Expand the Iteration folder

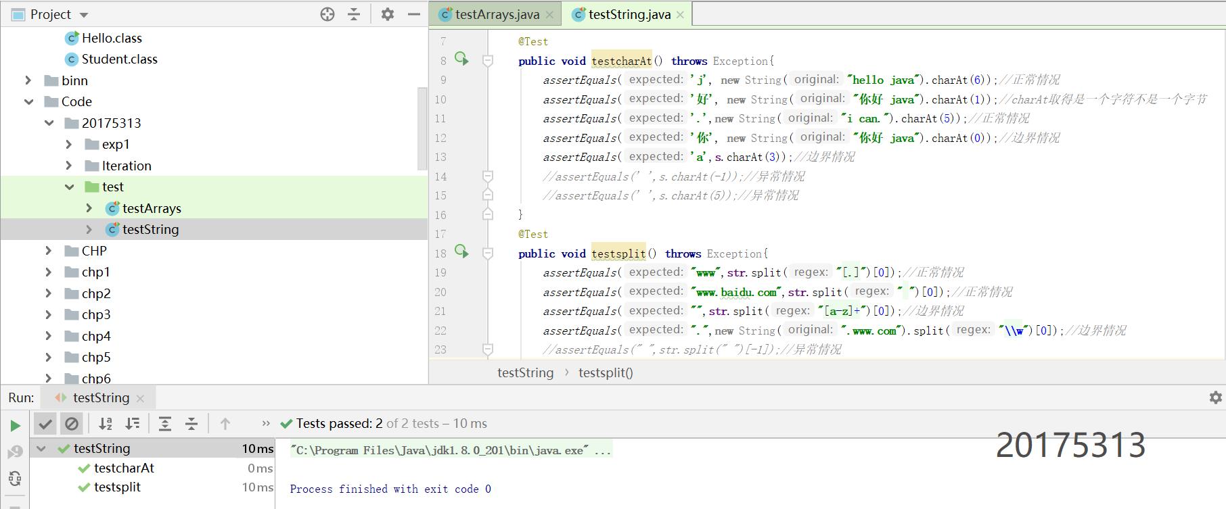69,166
